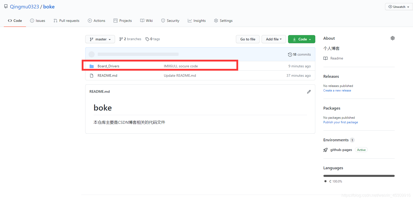Edit README with the pencil icon
This screenshot has height=200, width=413.
[x=309, y=91]
